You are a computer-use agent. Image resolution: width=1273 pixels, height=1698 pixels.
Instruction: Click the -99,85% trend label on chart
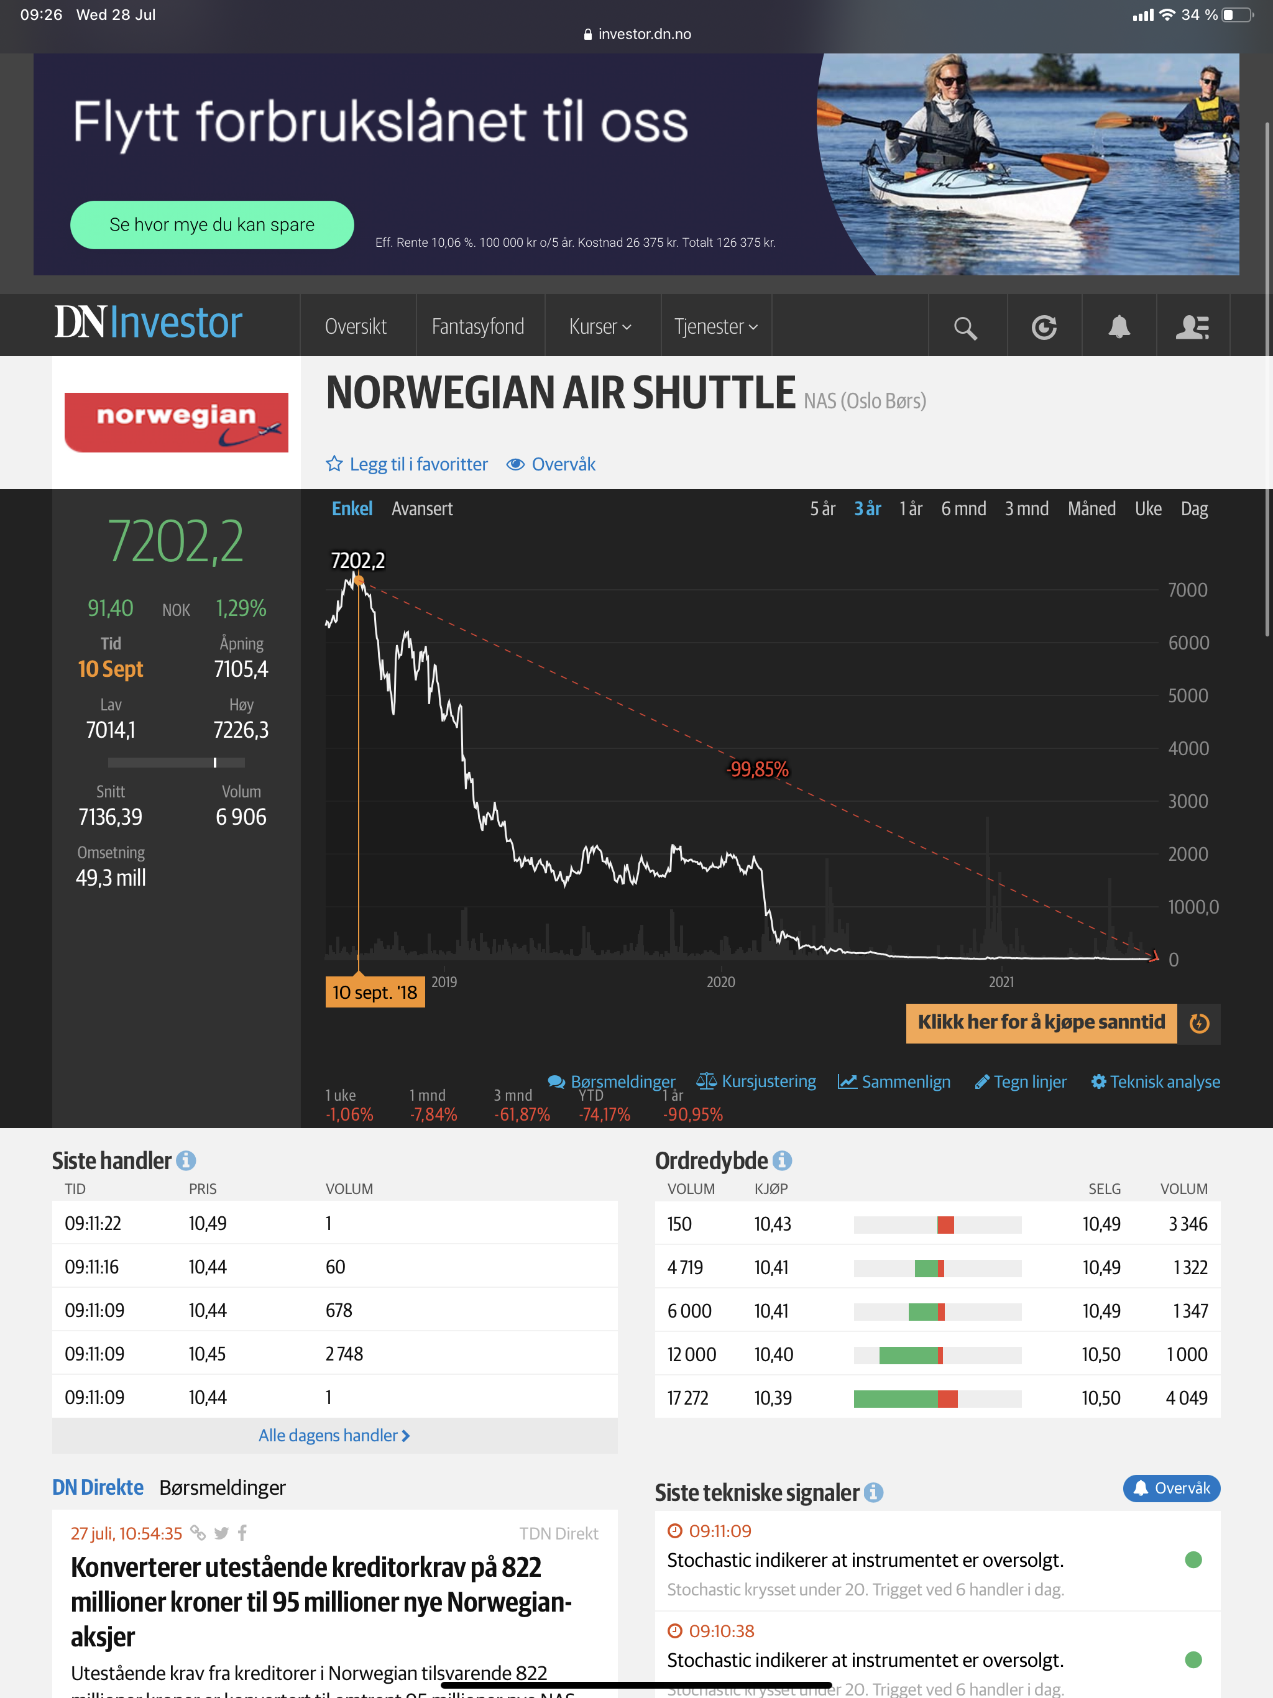(x=758, y=769)
